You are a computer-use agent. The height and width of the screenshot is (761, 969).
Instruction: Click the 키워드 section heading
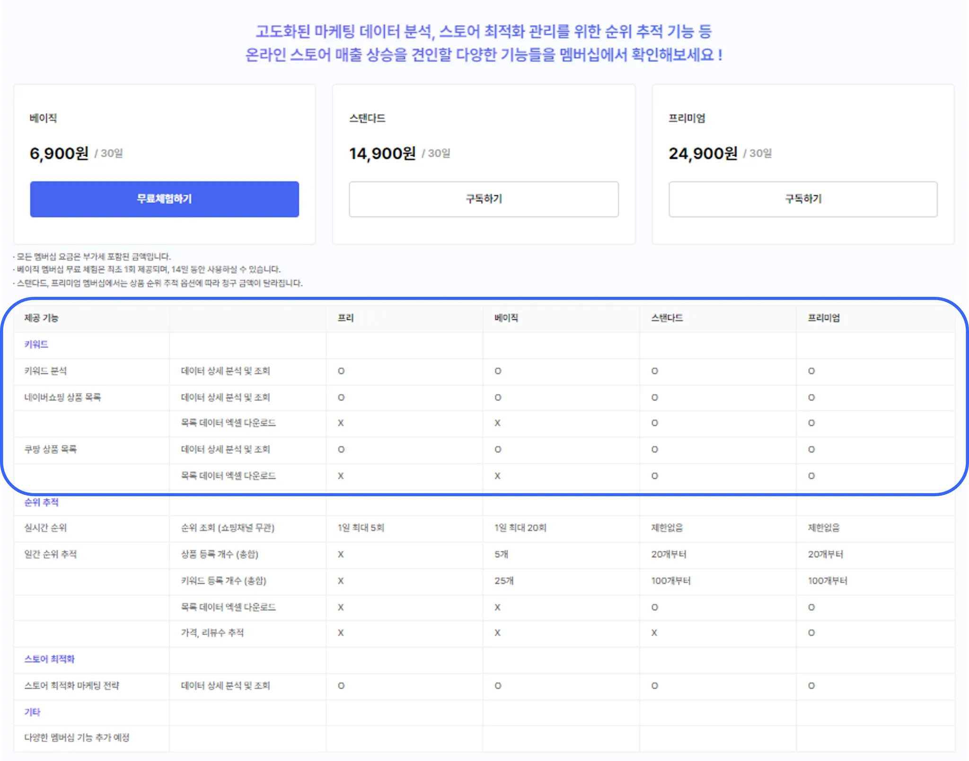(36, 345)
